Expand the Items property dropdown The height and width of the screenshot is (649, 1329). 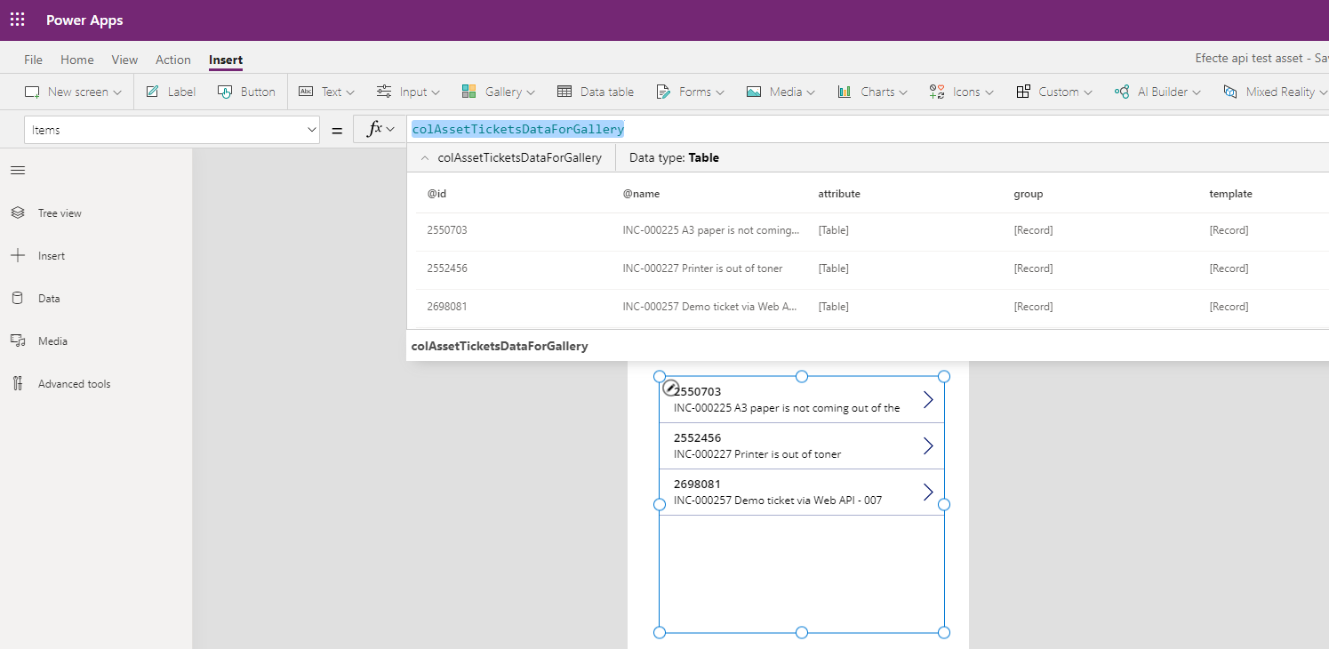coord(312,130)
